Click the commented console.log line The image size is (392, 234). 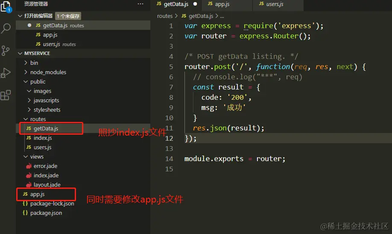[248, 77]
